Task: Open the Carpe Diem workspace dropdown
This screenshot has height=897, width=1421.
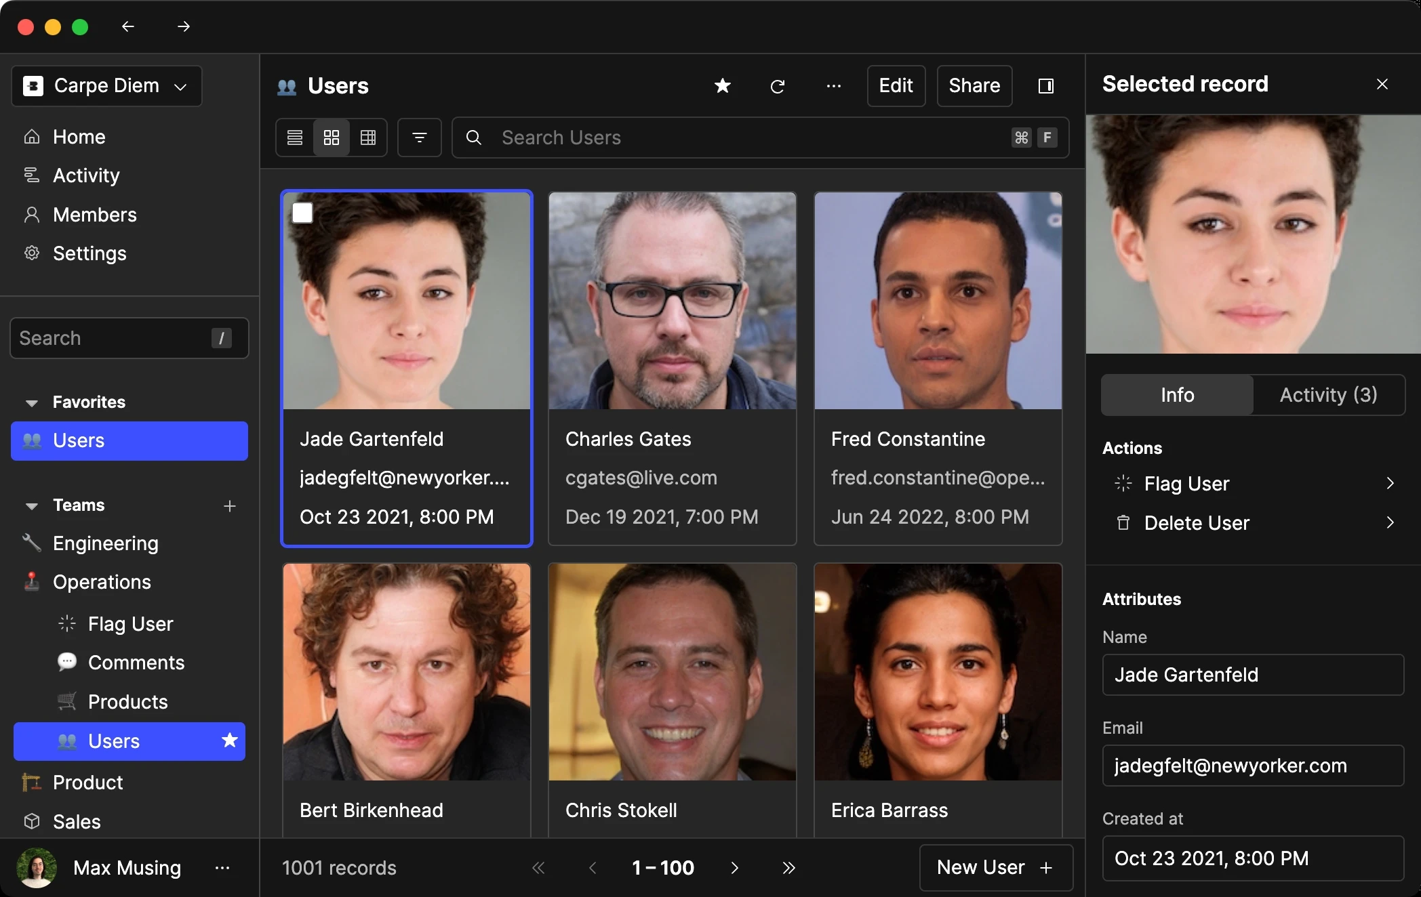Action: point(106,86)
